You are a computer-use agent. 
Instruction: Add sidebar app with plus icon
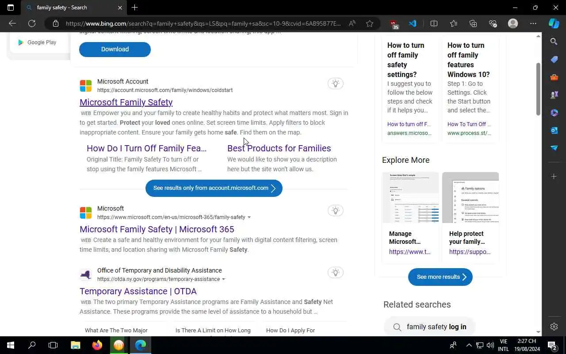click(x=554, y=176)
